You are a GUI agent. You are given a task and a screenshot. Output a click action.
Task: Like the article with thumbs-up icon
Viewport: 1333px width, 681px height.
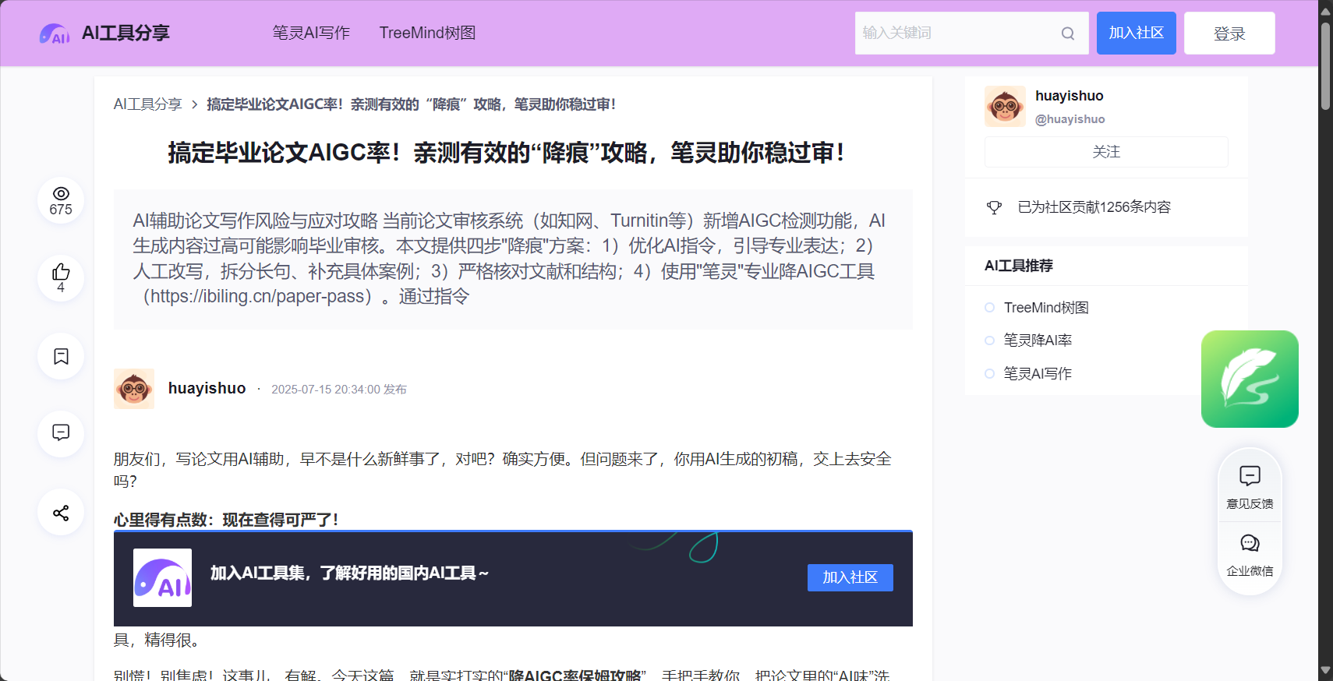[x=61, y=272]
